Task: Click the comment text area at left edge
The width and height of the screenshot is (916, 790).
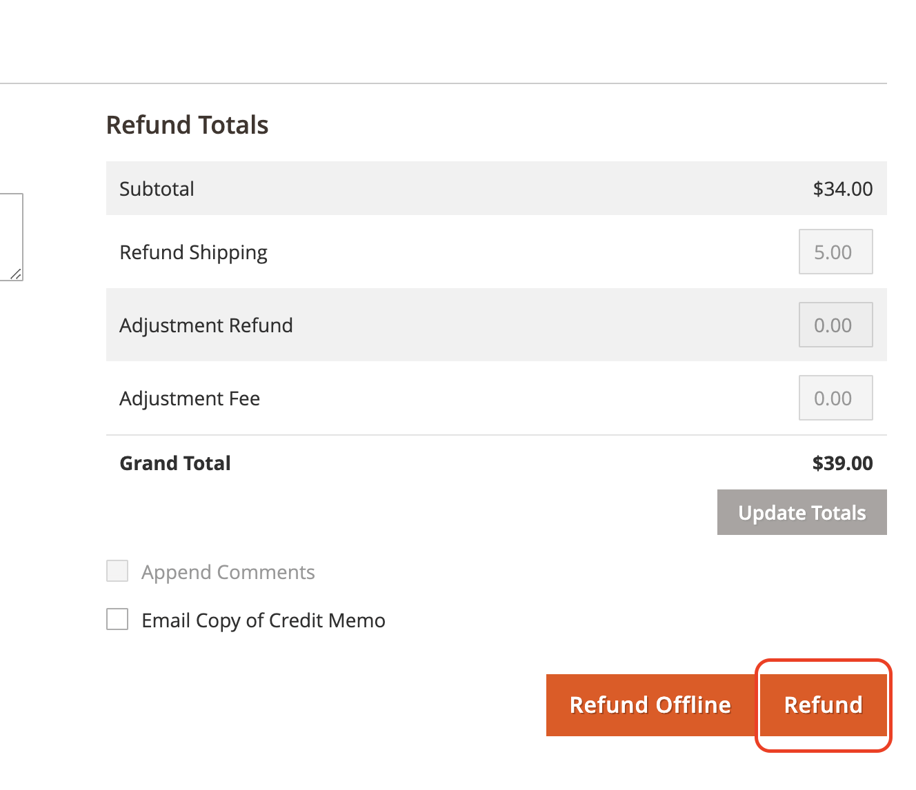Action: click(11, 236)
